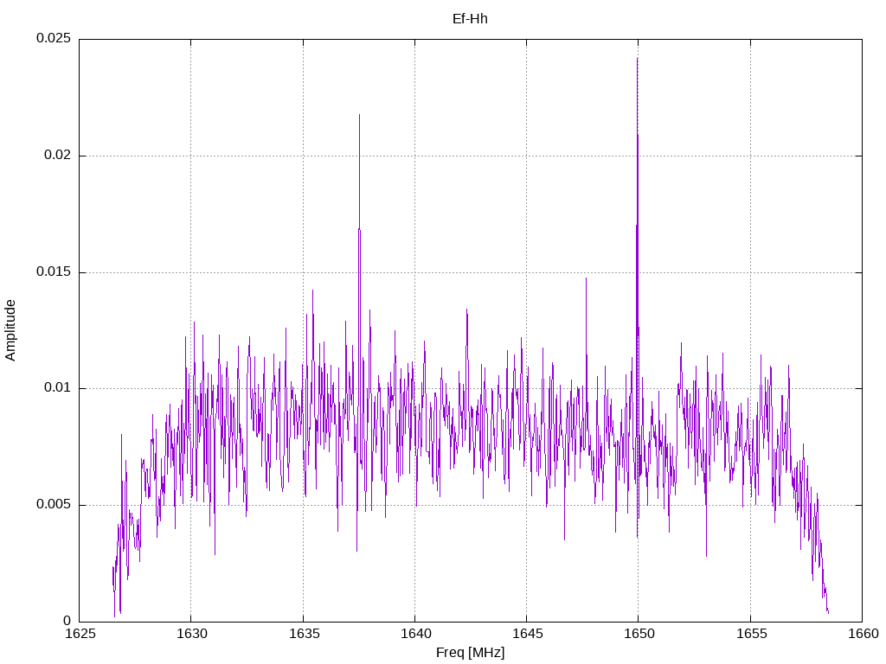Click the narrow peak near 1647.7 MHz
Screen dimensions: 886x664
[x=586, y=279]
